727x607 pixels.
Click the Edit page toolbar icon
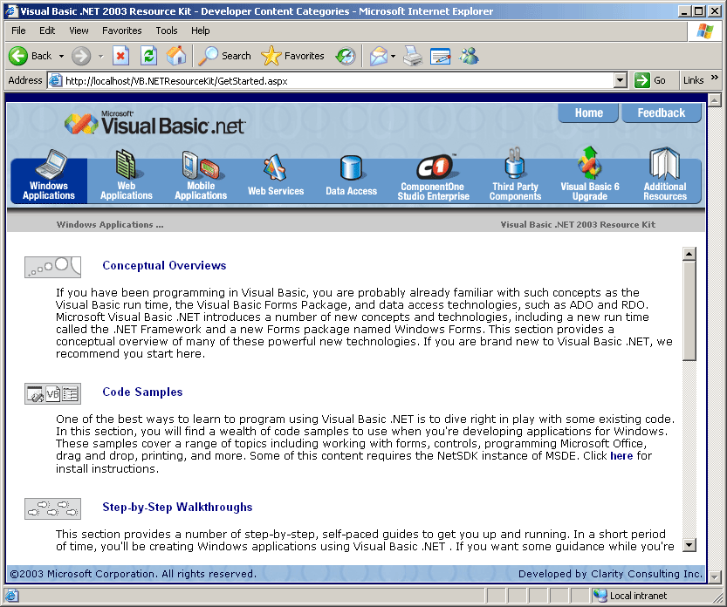tap(440, 56)
